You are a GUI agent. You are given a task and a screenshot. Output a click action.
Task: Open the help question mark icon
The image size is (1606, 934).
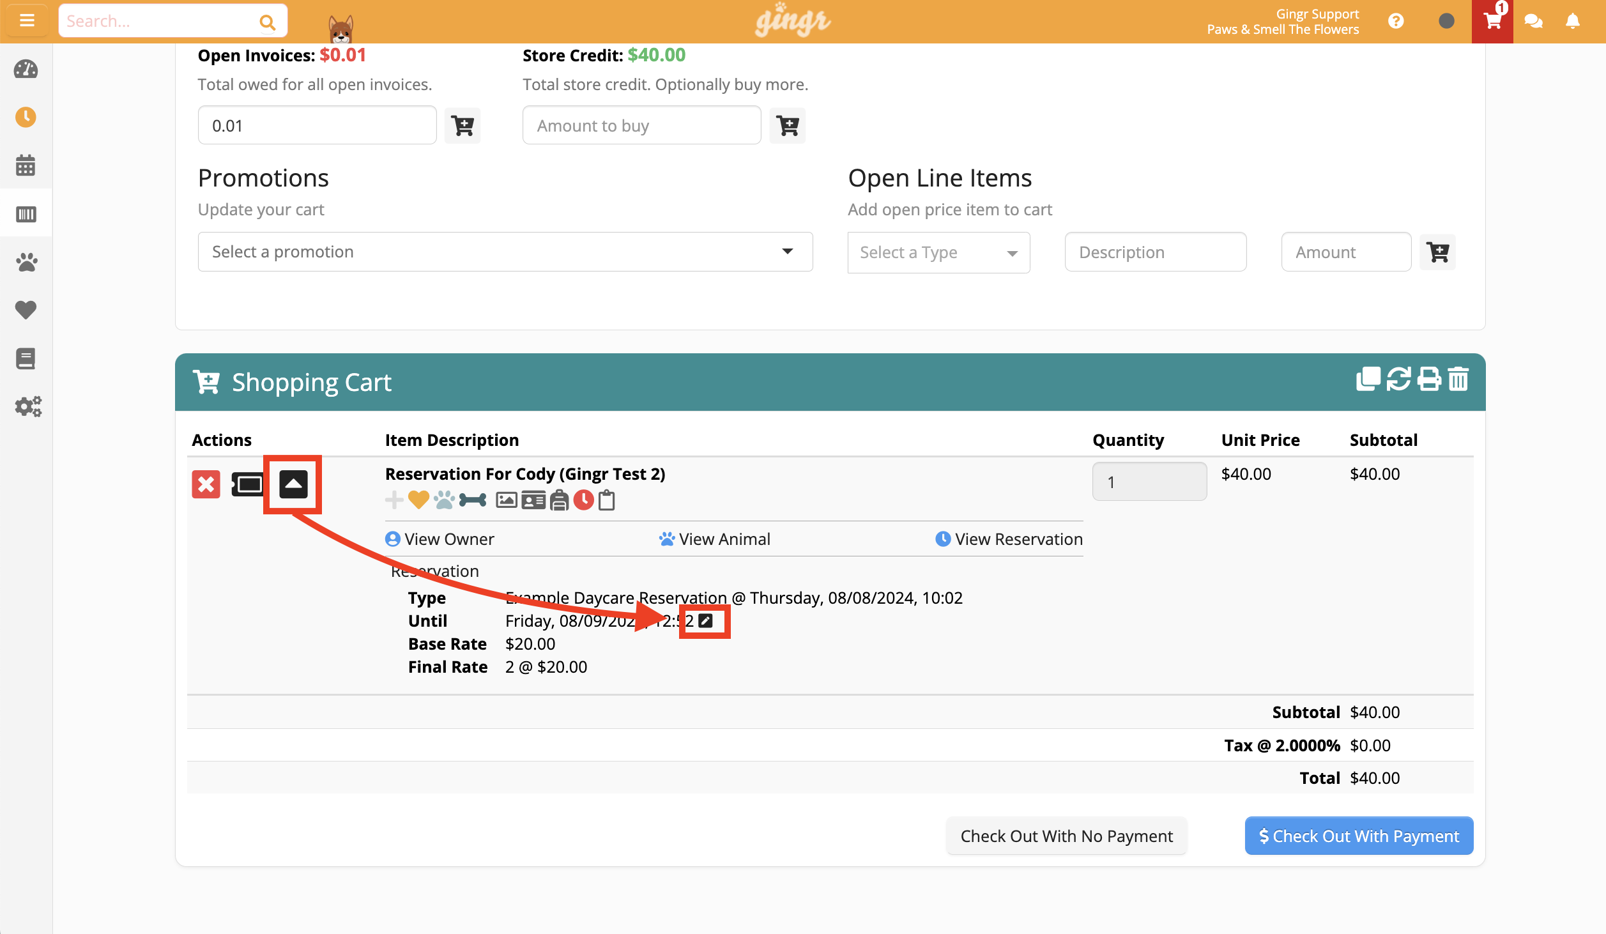click(1396, 22)
